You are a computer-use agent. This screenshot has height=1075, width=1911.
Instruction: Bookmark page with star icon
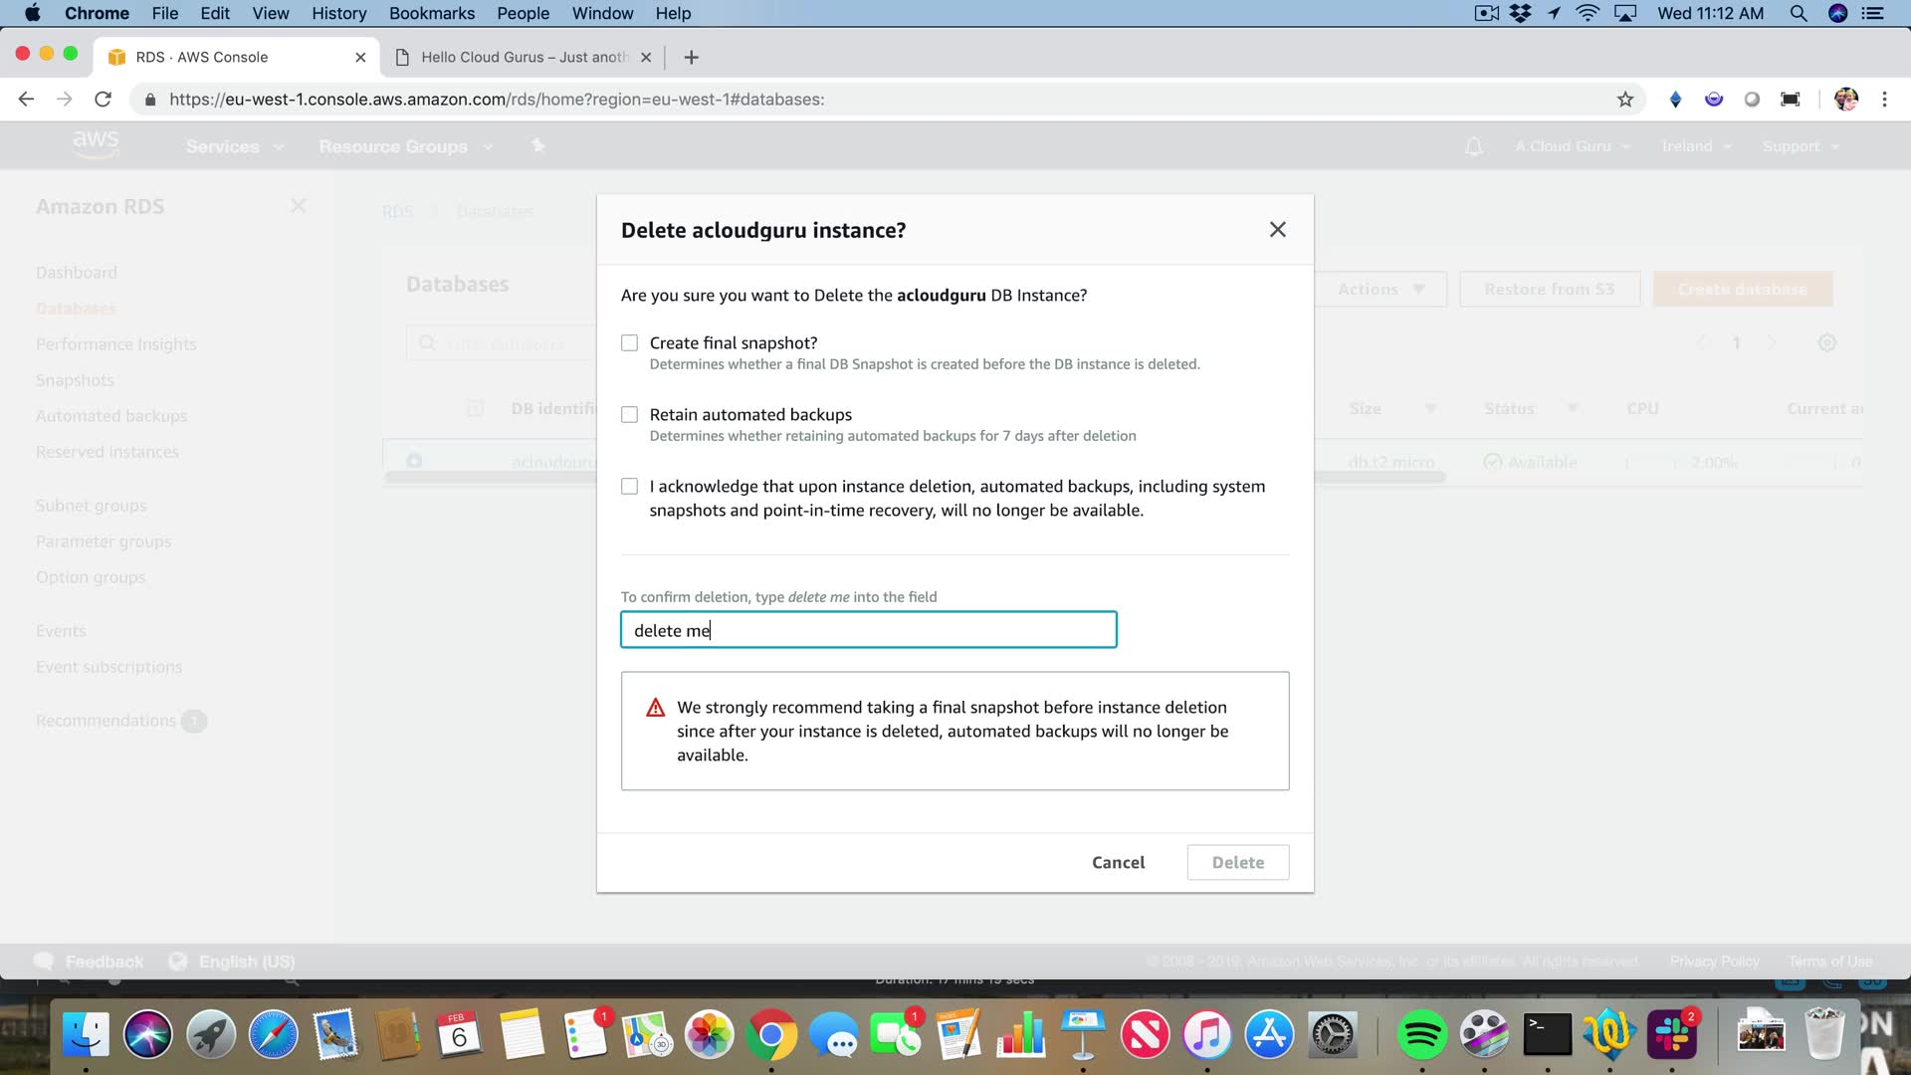tap(1624, 100)
